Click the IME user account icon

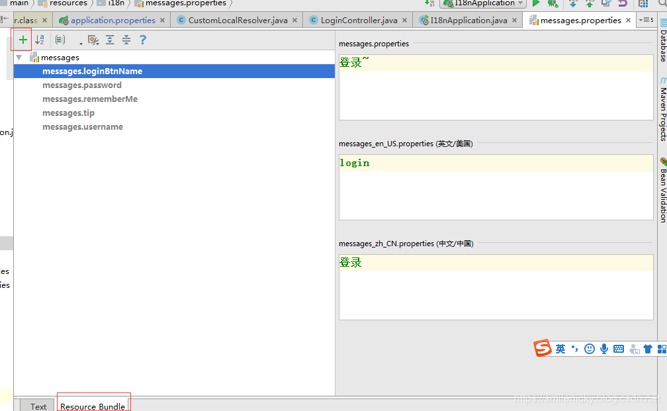point(634,349)
